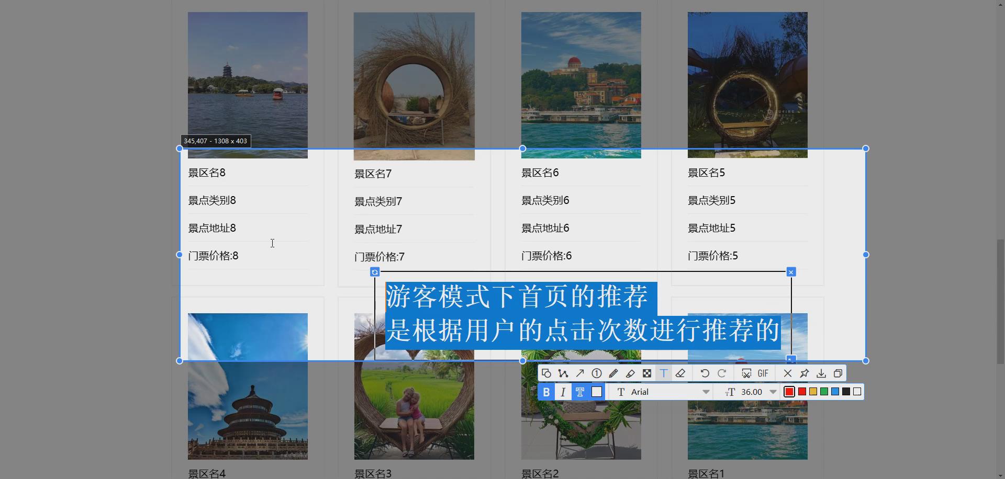Open the 景区名7 scenic photo
Screen dimensions: 1005x479
[414, 86]
